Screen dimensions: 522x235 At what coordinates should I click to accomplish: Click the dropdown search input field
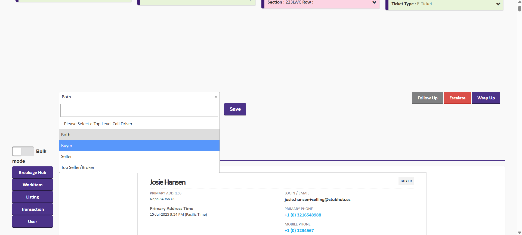click(139, 110)
